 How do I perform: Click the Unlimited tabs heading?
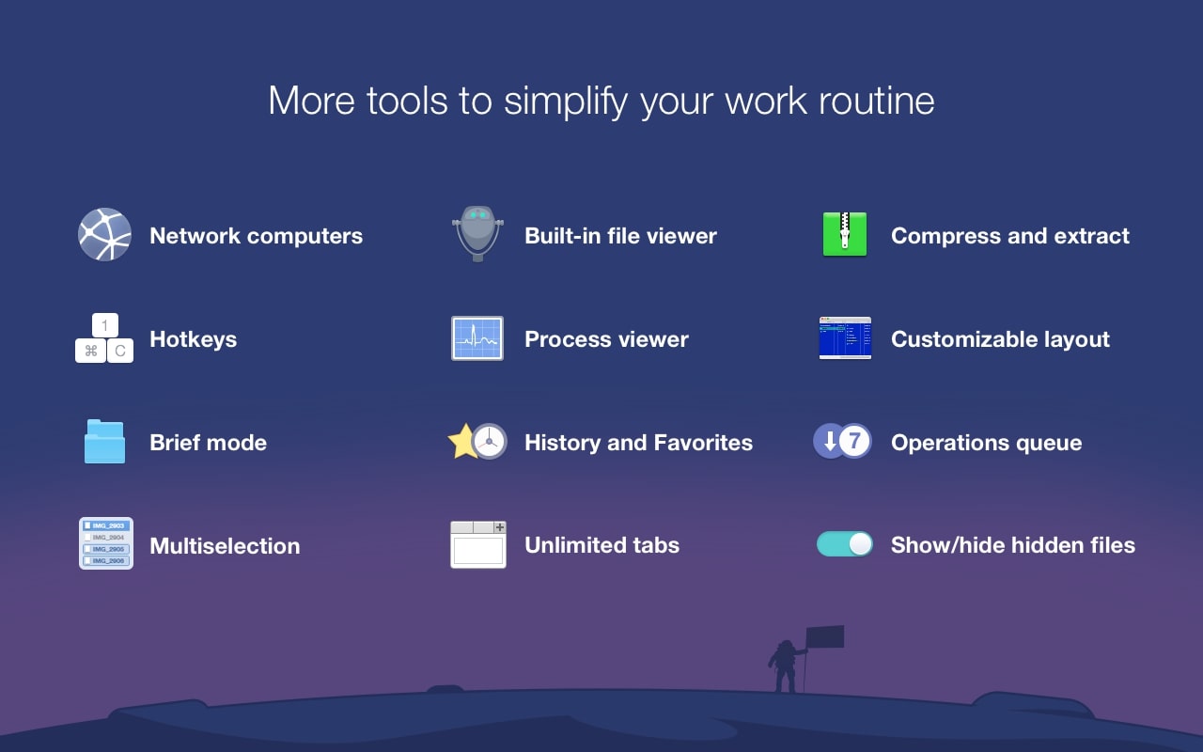tap(601, 545)
